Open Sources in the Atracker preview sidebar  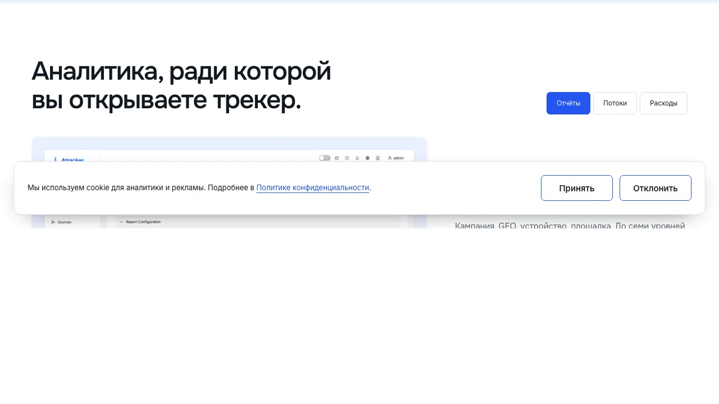pyautogui.click(x=62, y=222)
